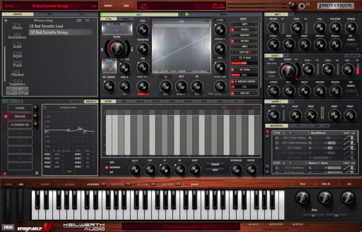Click the Amp Spread knob
This screenshot has width=362, height=232.
click(x=351, y=27)
